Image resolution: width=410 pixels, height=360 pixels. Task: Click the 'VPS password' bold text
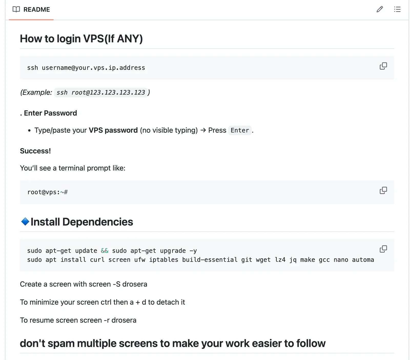point(113,130)
